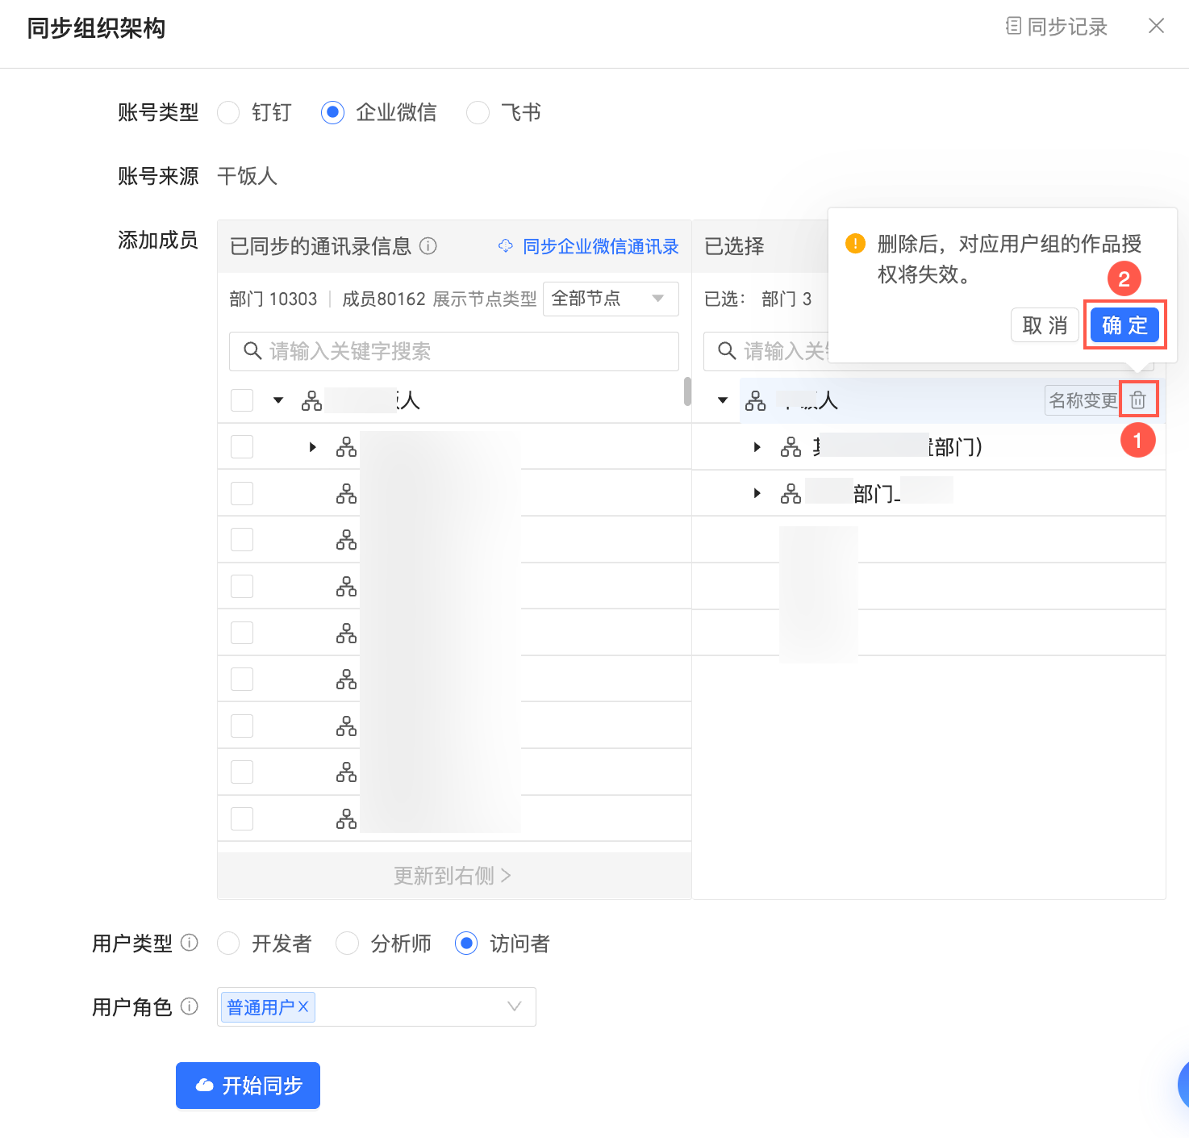Viewport: 1189px width, 1138px height.
Task: Click the 成员80162 count text
Action: tap(384, 299)
